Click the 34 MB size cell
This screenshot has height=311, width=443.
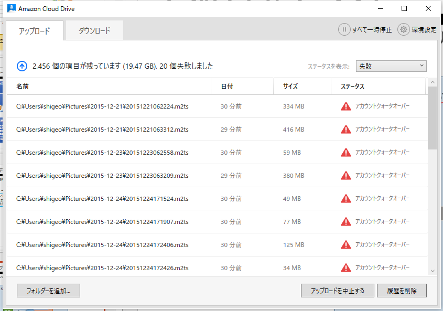(292, 268)
